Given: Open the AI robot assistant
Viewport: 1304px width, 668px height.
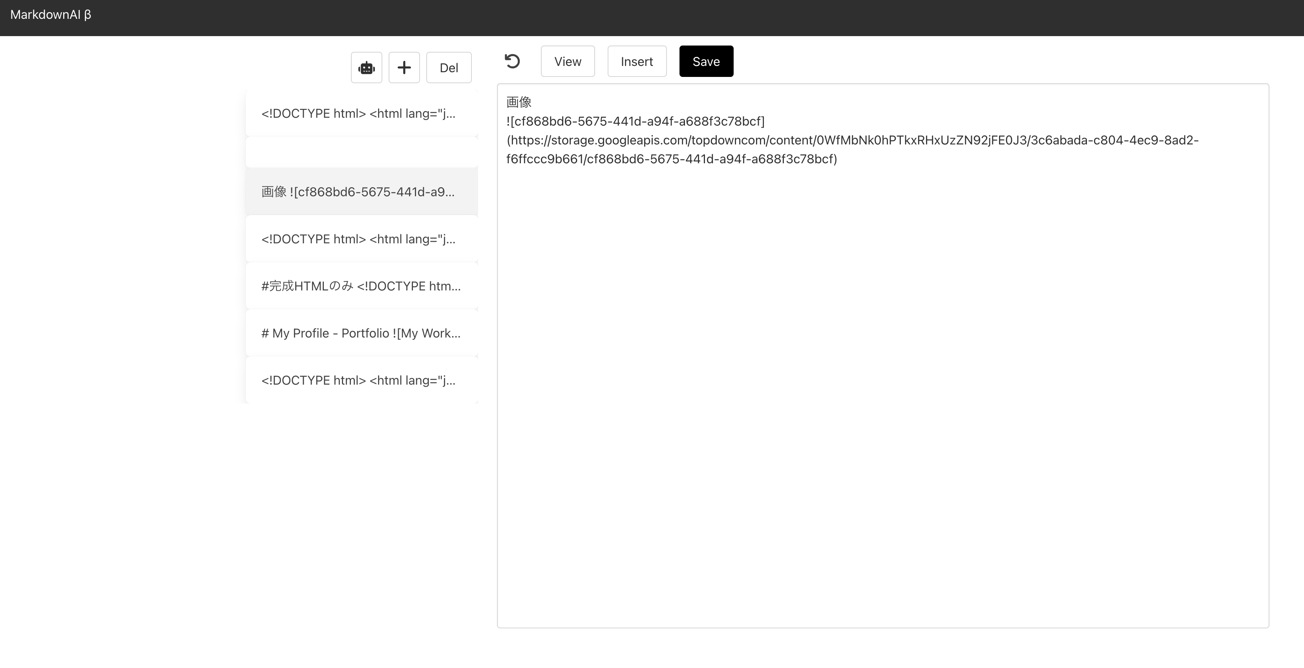Looking at the screenshot, I should (366, 67).
